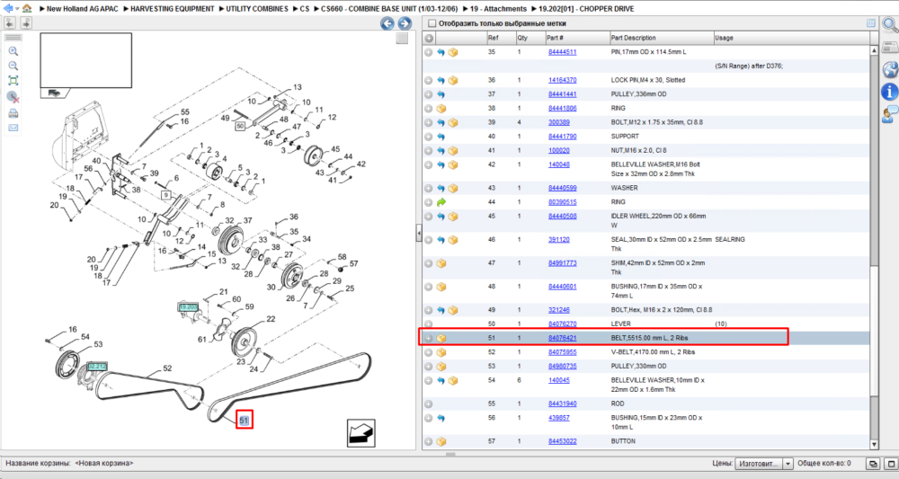
Task: Open the CS breadcrumb level
Action: [x=305, y=9]
